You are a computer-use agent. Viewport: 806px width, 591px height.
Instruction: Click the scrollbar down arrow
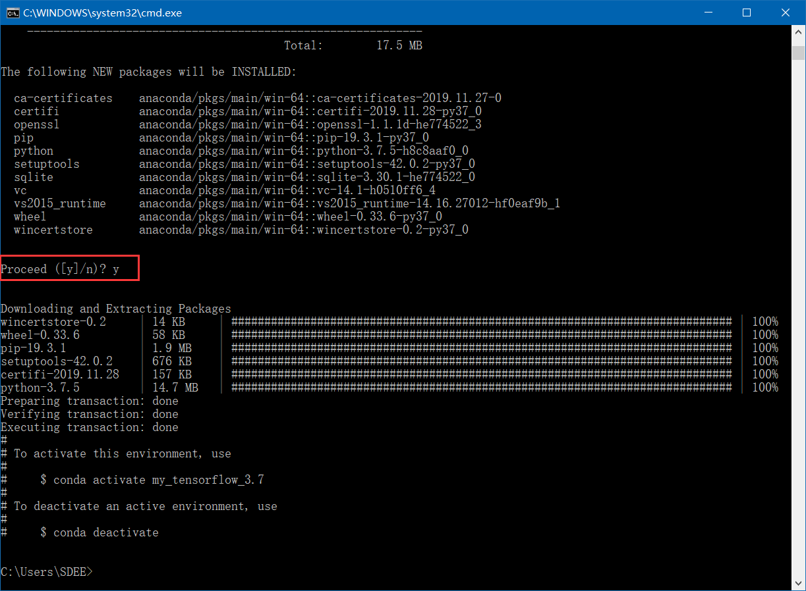click(798, 582)
